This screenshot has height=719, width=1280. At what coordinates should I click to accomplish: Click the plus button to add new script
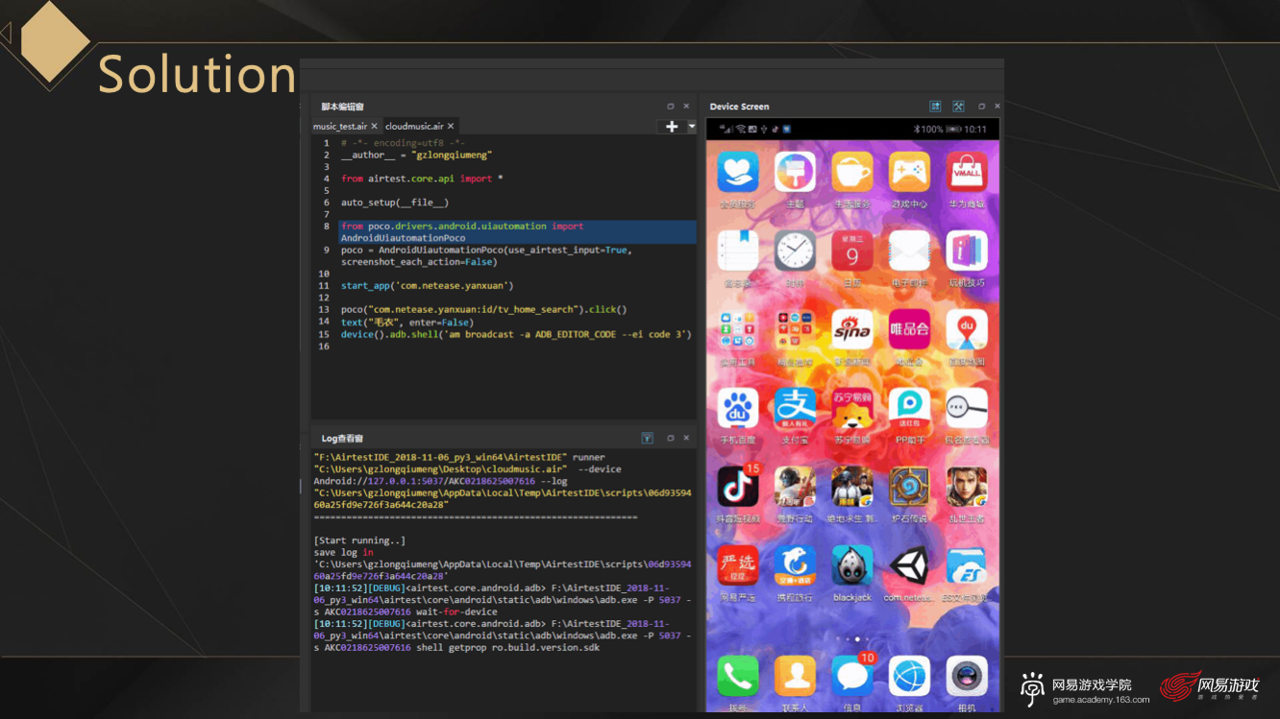(x=671, y=127)
